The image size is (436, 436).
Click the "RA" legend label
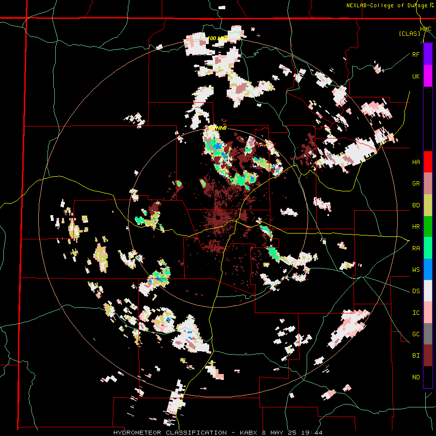416,249
